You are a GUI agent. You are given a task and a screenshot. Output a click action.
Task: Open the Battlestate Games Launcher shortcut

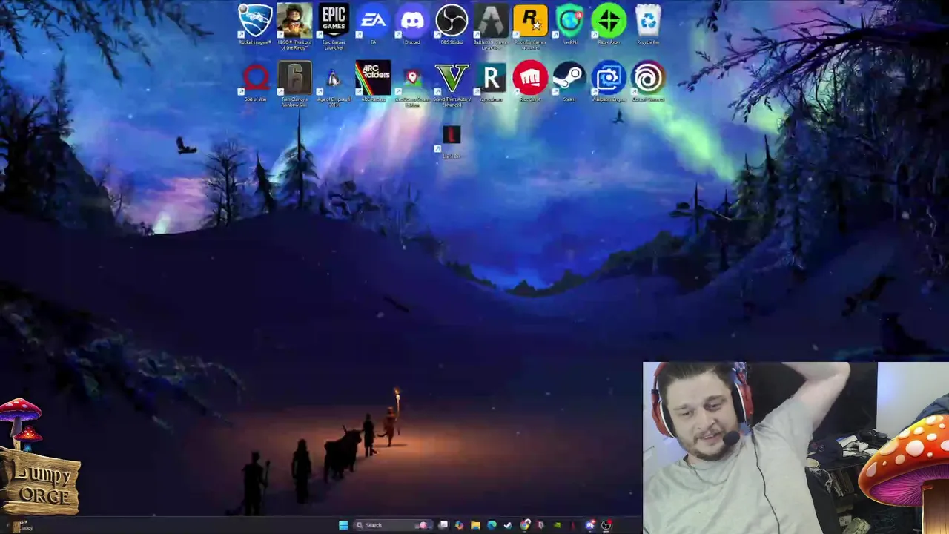click(x=491, y=27)
